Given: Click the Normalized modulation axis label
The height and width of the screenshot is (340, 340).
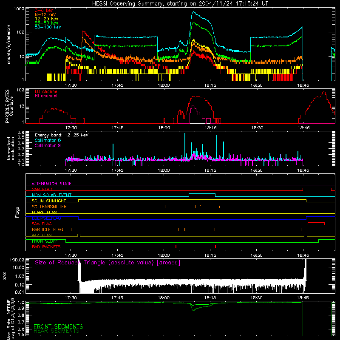Looking at the screenshot, I should (10, 148).
